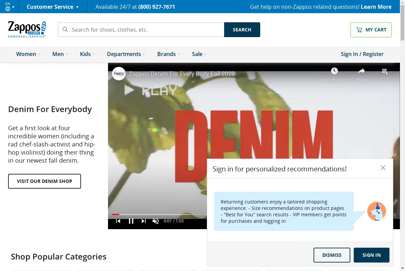Share the video
This screenshot has width=405, height=271.
click(x=361, y=75)
